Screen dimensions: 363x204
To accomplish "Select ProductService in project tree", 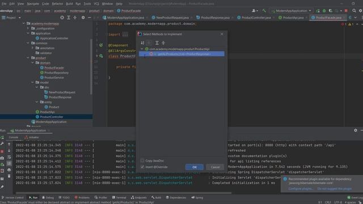I will pos(54,78).
